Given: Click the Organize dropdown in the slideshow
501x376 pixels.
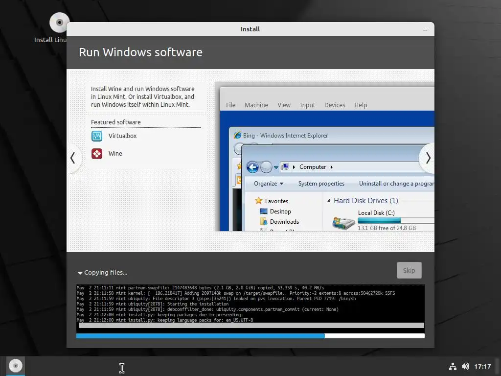Looking at the screenshot, I should click(x=269, y=184).
